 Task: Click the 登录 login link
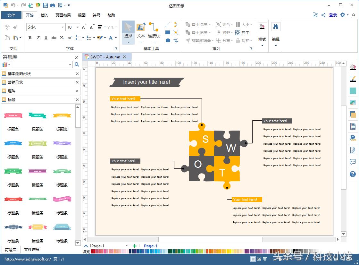(x=333, y=15)
